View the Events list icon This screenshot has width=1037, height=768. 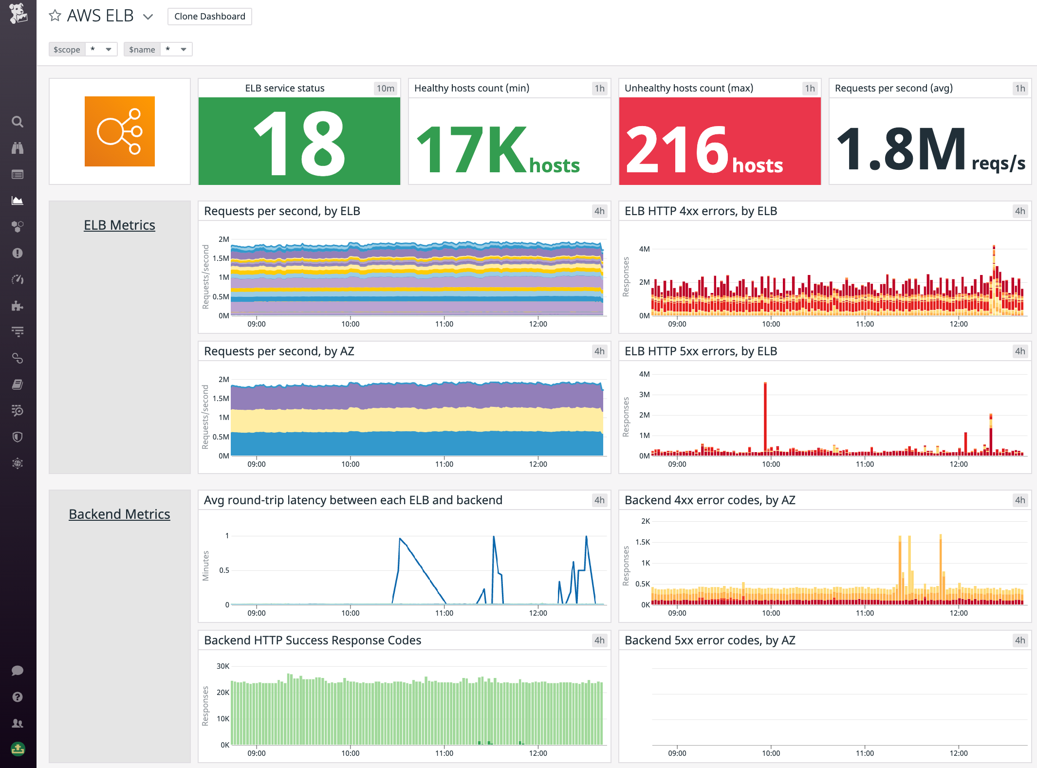[x=18, y=174]
